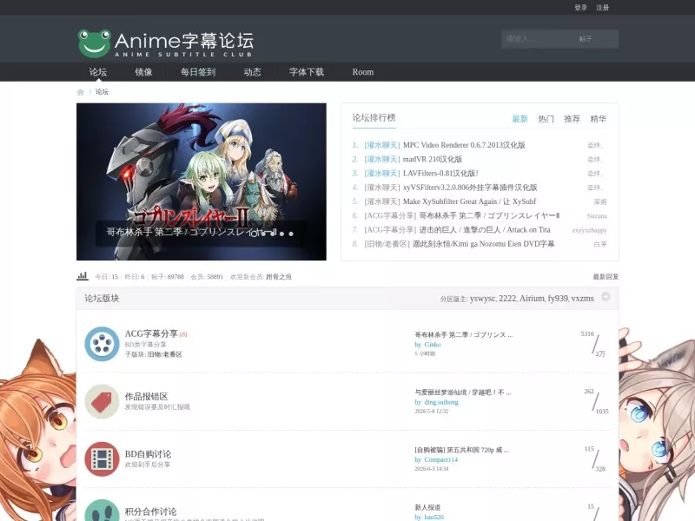
Task: Open the BD自购讨论 board title
Action: [x=148, y=453]
